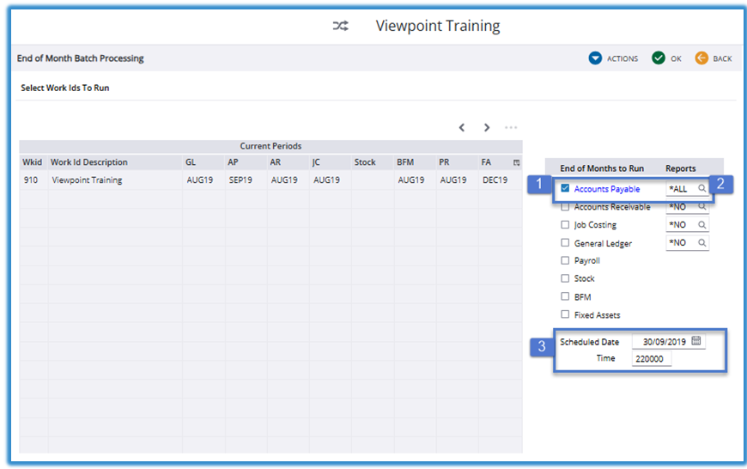The height and width of the screenshot is (469, 747).
Task: Go to previous page arrow
Action: pos(462,128)
